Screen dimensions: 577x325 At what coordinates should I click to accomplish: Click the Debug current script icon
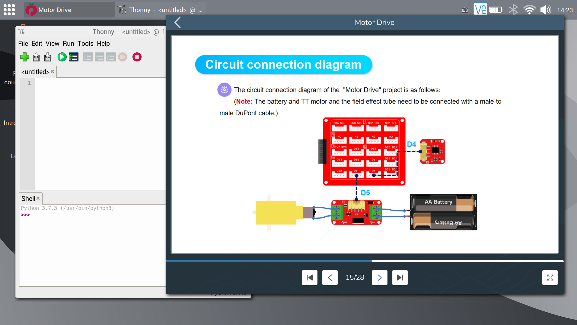pyautogui.click(x=74, y=57)
